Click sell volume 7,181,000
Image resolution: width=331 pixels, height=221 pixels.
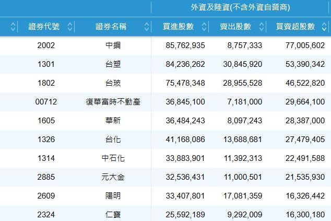click(245, 102)
